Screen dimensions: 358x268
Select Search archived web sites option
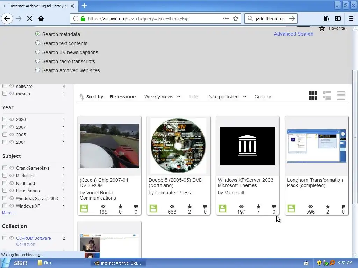point(38,70)
